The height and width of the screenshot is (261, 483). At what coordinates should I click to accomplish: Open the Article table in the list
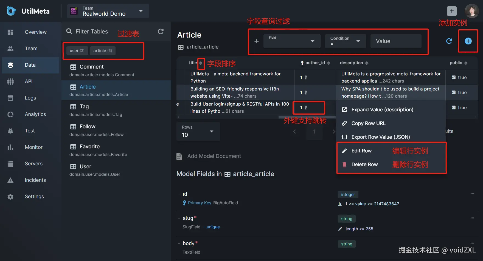pos(116,90)
